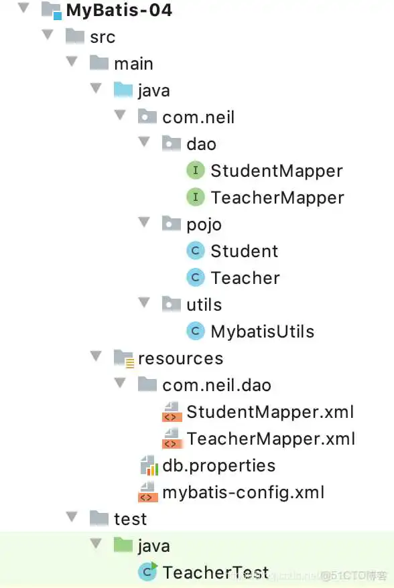Click the properties file icon for db.properties
Viewport: 394px width, 588px height.
147,465
